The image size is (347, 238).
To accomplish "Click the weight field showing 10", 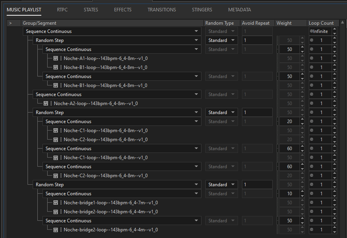I will point(290,194).
